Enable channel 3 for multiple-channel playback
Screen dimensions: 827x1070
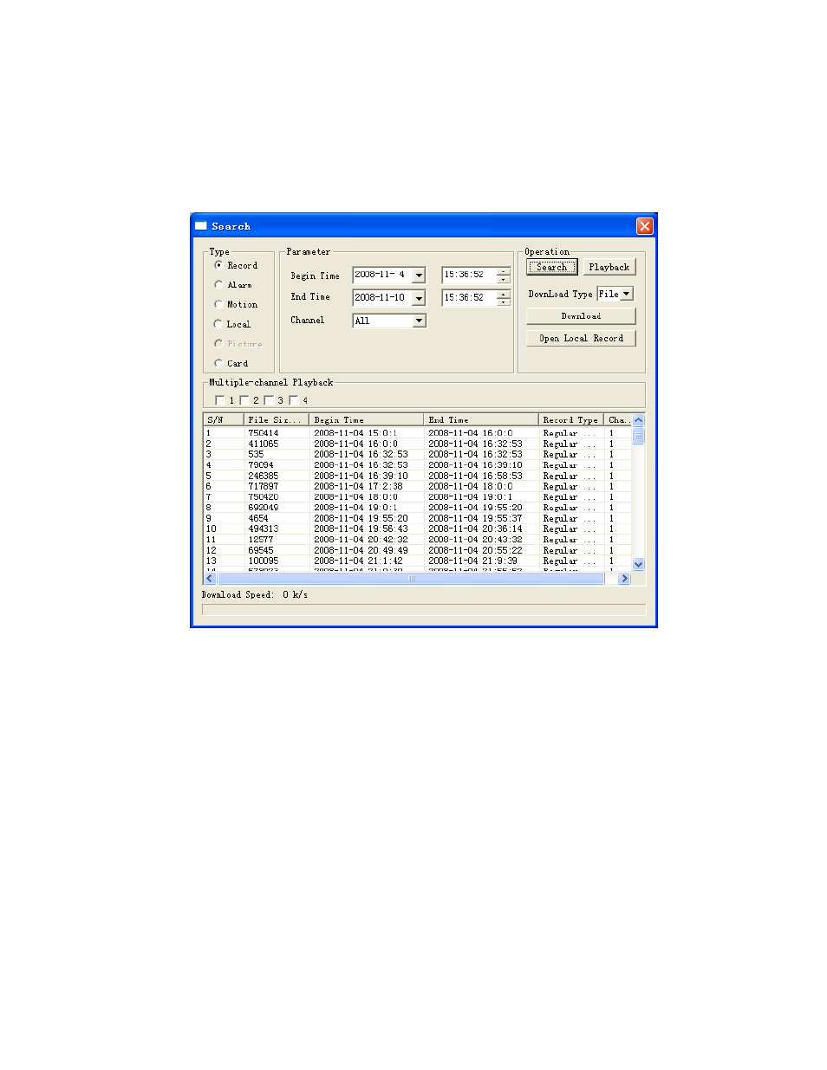(269, 400)
